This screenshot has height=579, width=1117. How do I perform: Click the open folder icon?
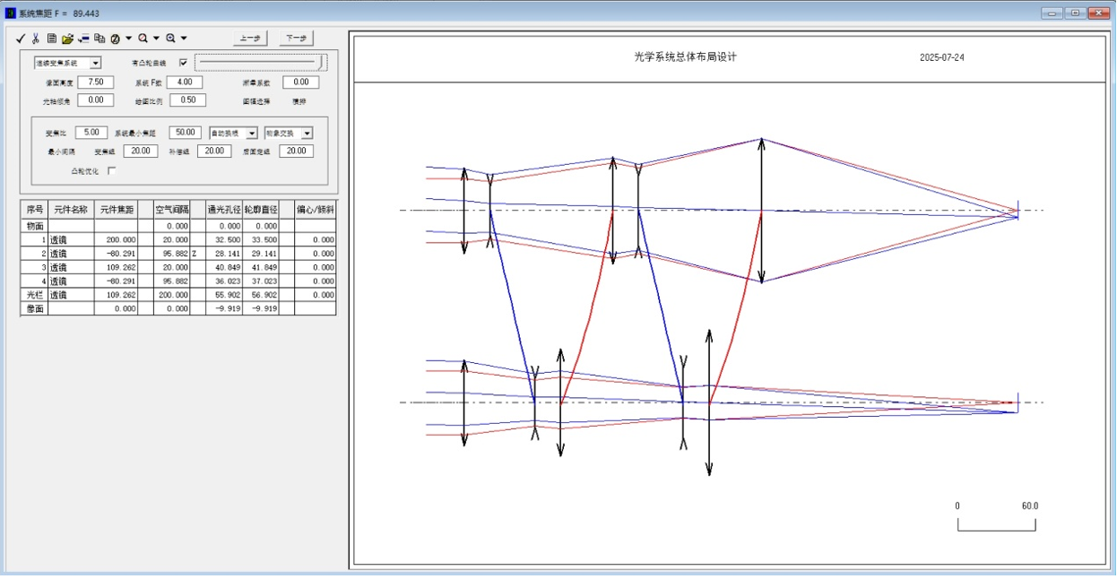point(67,39)
